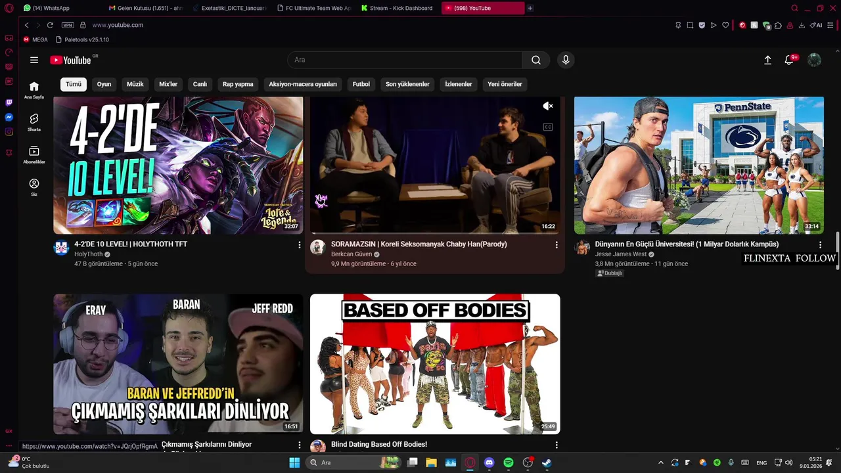Click the SORAMAZSIN preview progress bar

coord(435,233)
